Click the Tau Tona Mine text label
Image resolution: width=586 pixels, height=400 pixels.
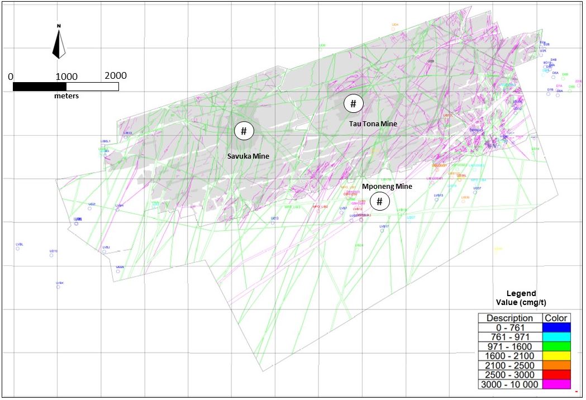click(373, 123)
